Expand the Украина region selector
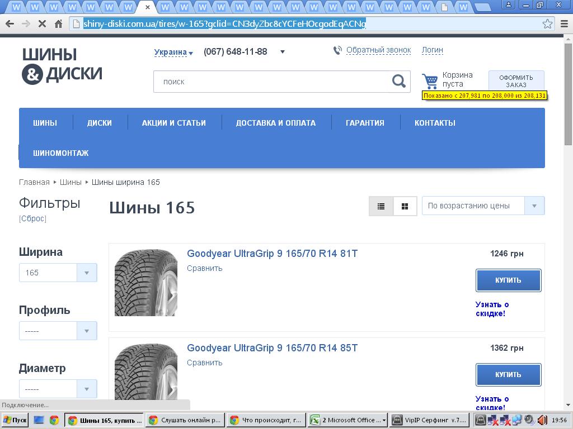 tap(173, 52)
